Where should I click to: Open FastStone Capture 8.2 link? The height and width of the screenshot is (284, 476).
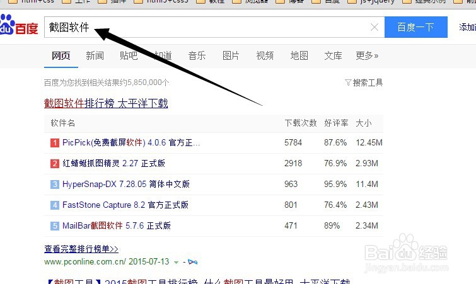pyautogui.click(x=125, y=205)
